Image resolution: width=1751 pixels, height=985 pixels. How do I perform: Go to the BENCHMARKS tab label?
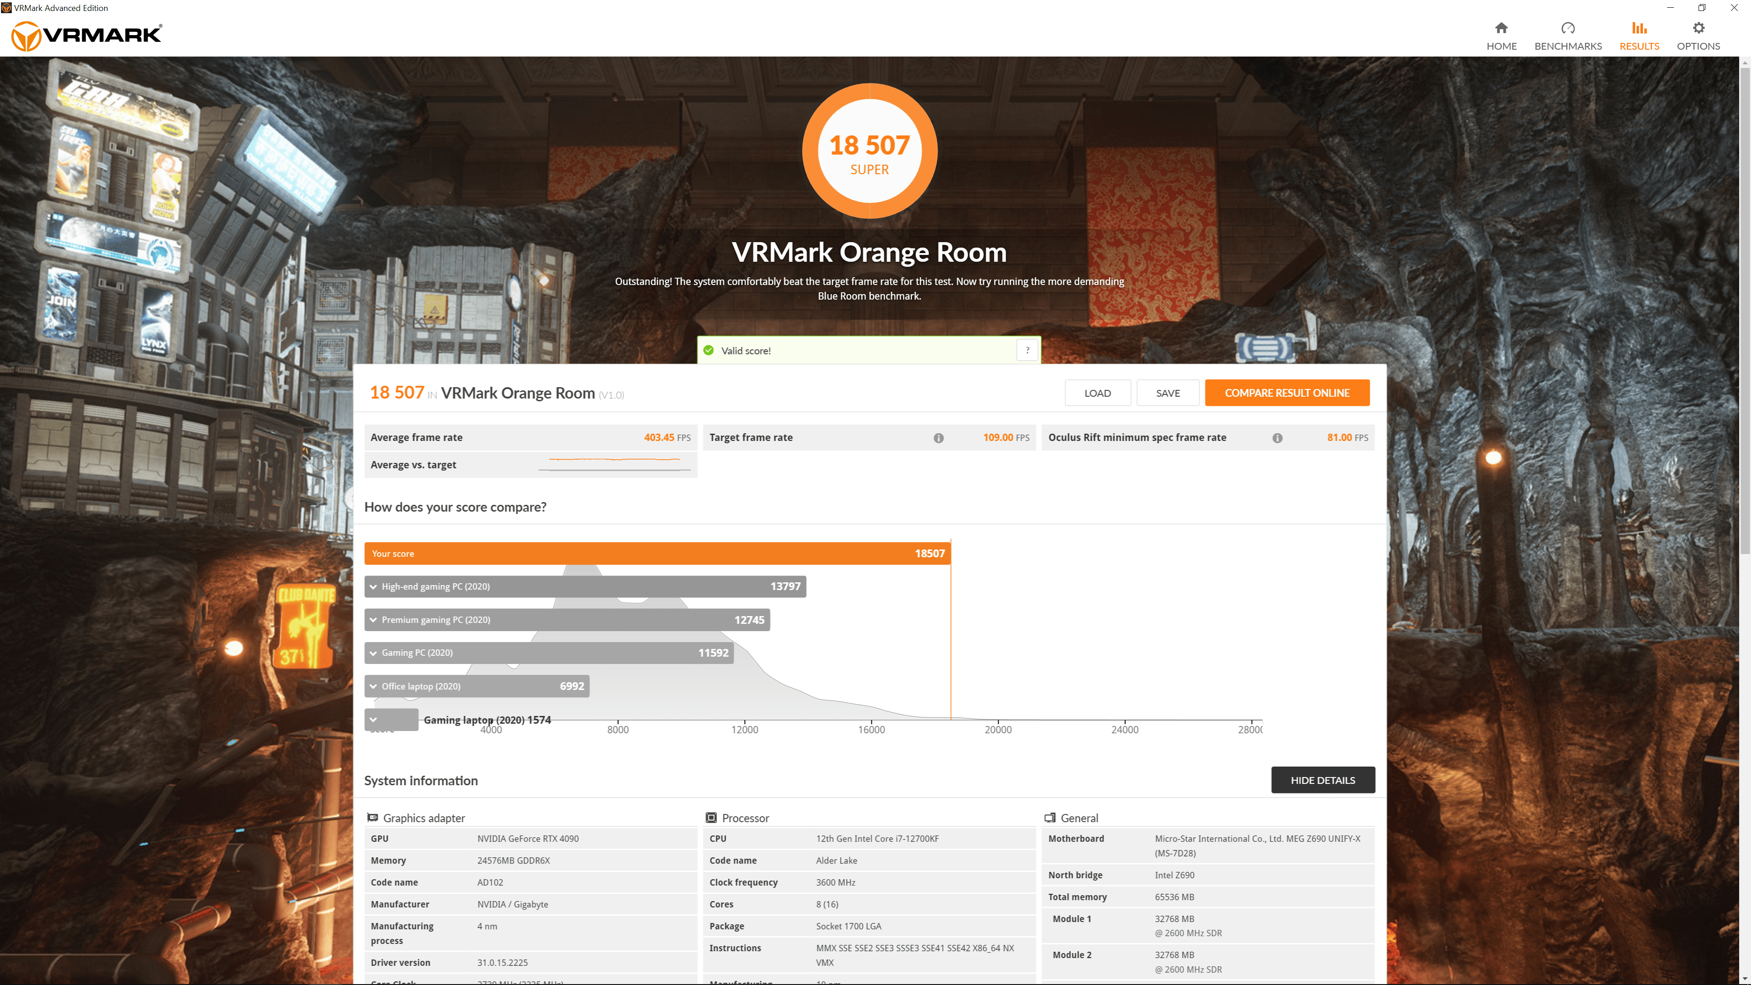tap(1568, 46)
